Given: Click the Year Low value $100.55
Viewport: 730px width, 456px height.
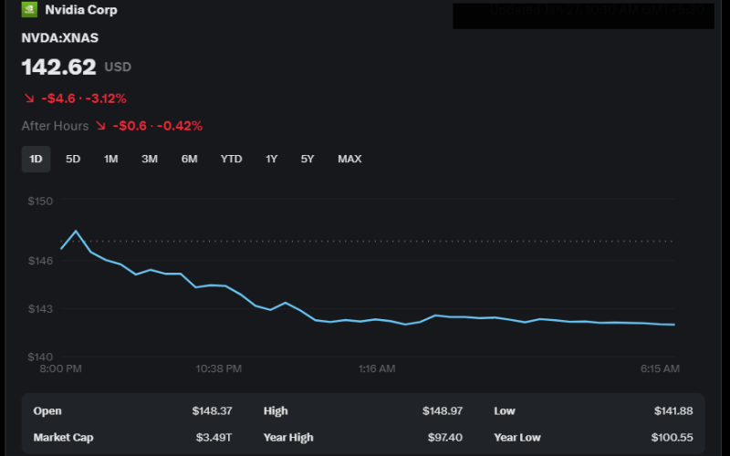Looking at the screenshot, I should click(x=672, y=438).
